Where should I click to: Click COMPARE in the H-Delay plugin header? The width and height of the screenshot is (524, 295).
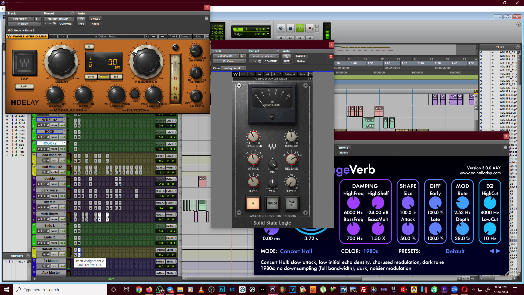click(65, 24)
